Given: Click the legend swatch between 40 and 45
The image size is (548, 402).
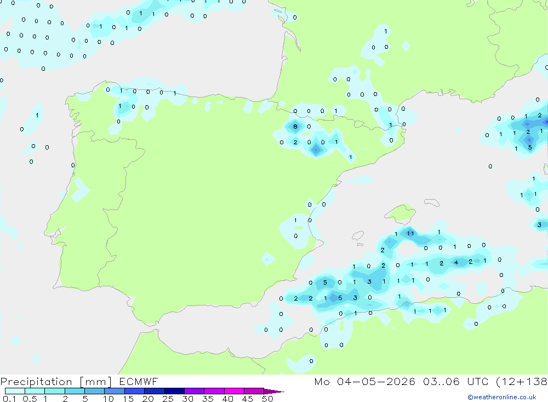Looking at the screenshot, I should [x=234, y=391].
